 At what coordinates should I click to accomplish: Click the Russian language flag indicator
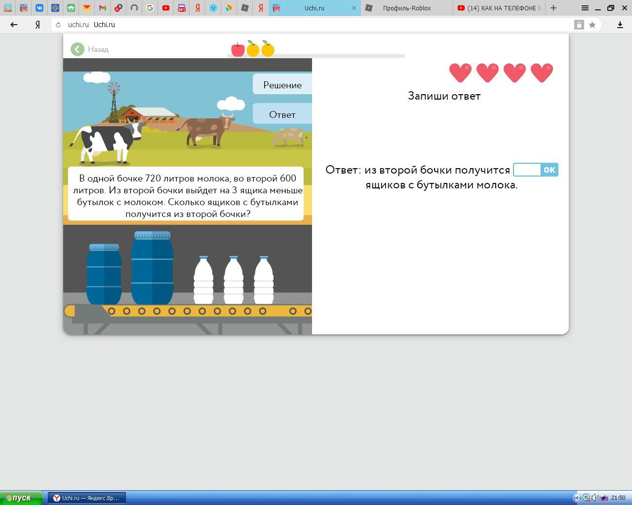coord(604,498)
